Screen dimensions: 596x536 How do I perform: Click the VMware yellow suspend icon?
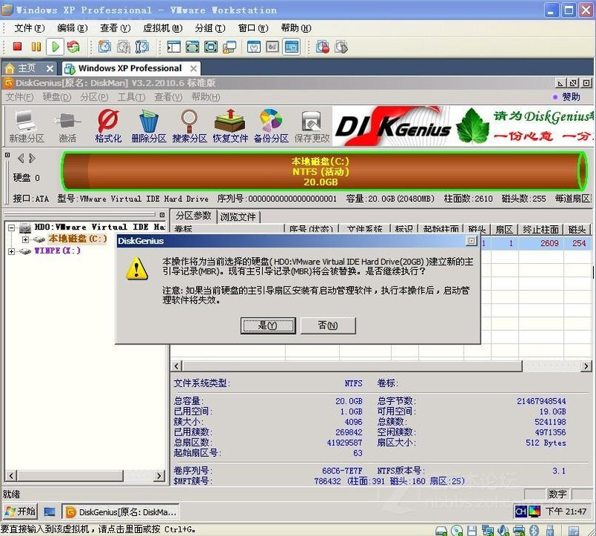(x=36, y=47)
